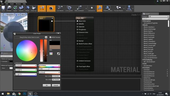Toggle the Live Preview toolbar button

(x=51, y=9)
